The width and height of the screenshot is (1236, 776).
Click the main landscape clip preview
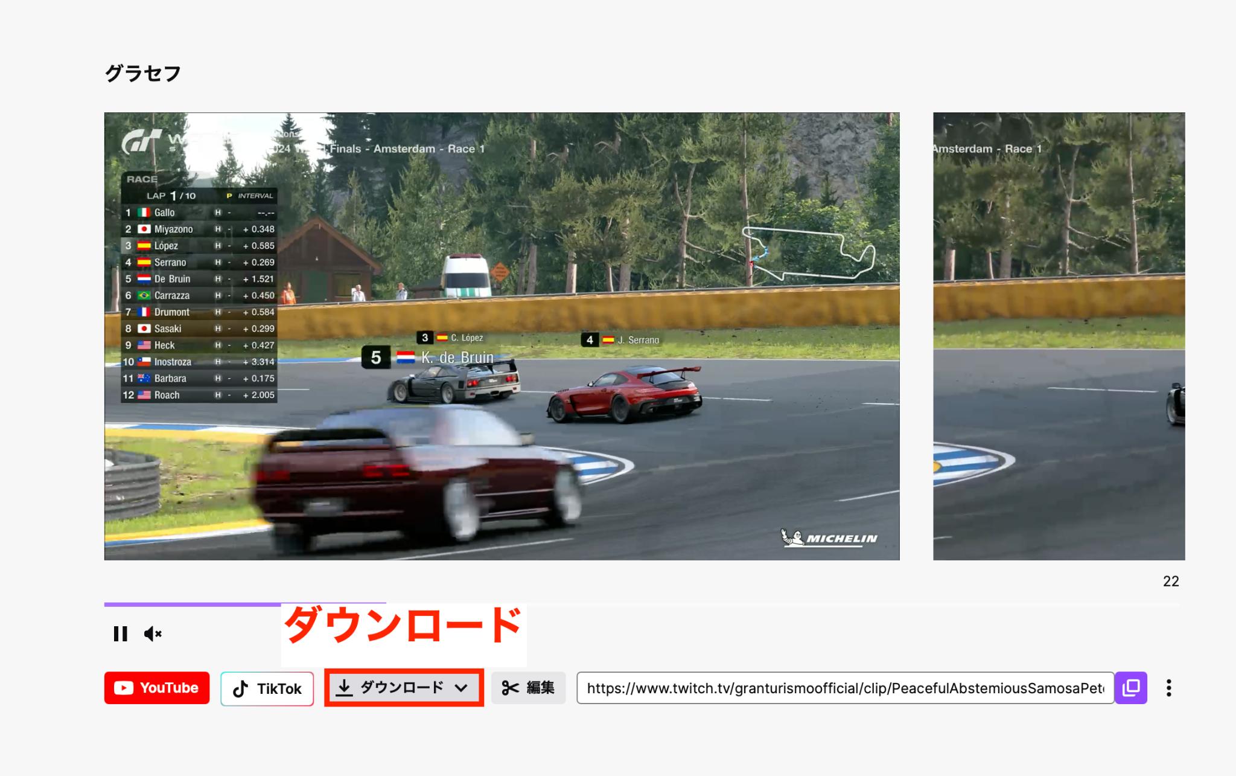[x=502, y=336]
